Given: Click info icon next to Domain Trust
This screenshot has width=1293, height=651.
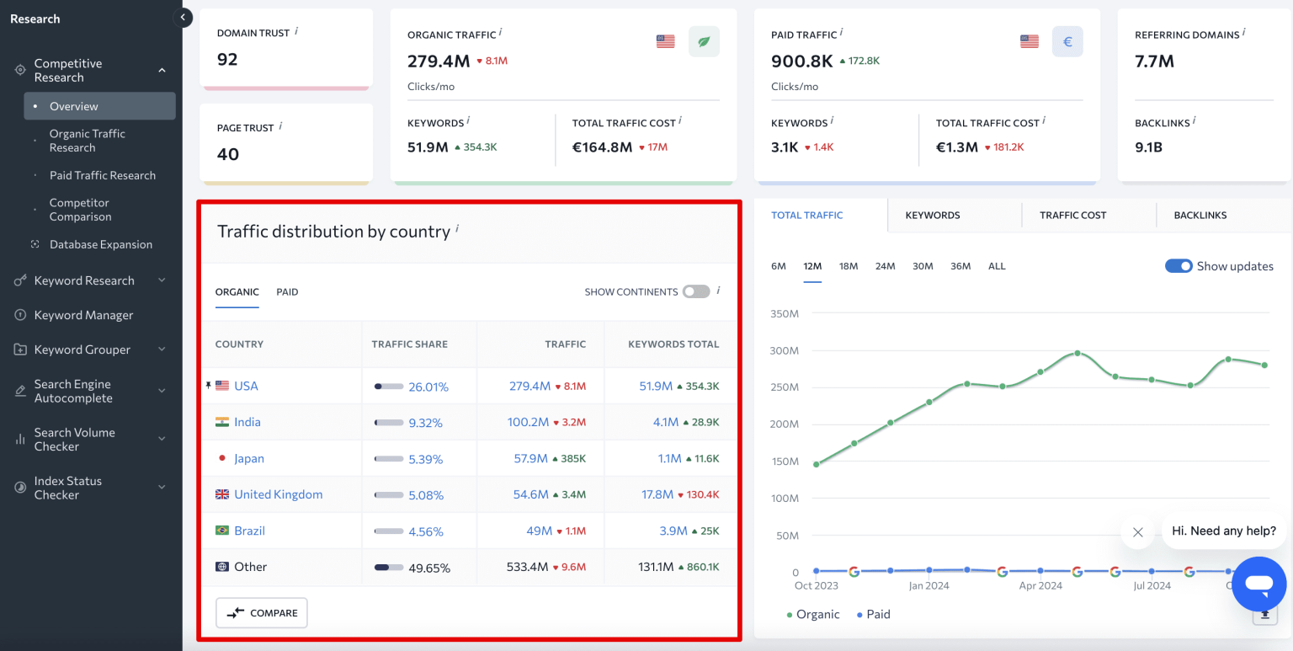Looking at the screenshot, I should (x=296, y=32).
